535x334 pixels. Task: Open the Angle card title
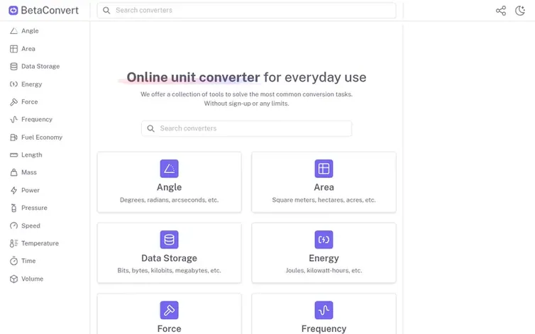coord(170,187)
